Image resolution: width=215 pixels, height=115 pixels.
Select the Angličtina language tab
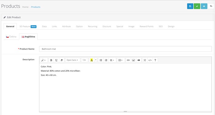[28, 37]
